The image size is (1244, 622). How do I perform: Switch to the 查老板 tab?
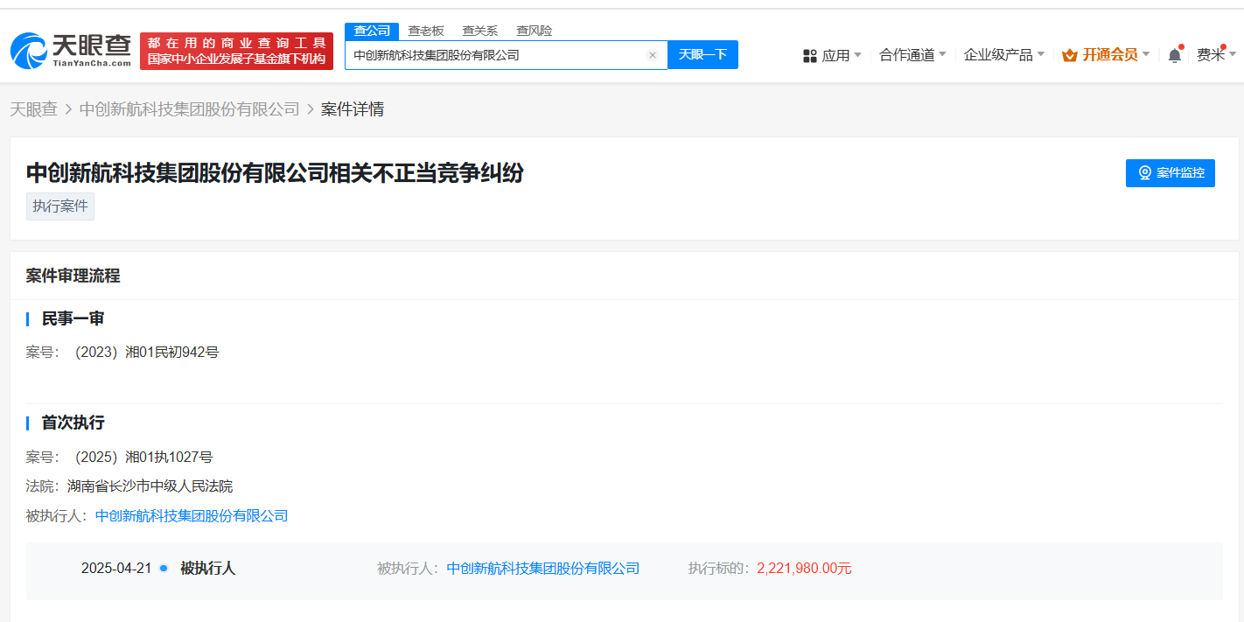(426, 31)
